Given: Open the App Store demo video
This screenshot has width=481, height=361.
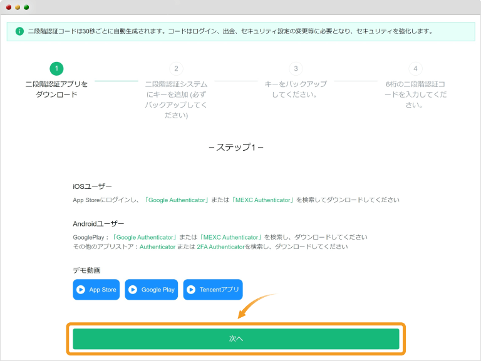Looking at the screenshot, I should 96,290.
